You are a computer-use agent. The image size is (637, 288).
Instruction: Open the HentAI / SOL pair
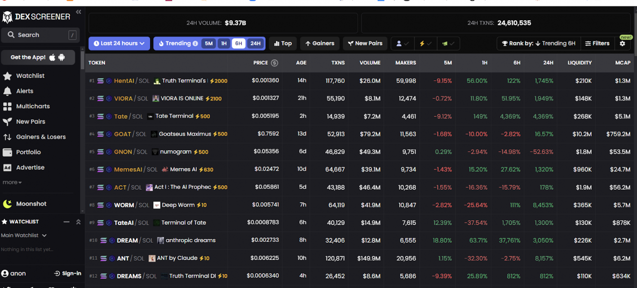[132, 81]
